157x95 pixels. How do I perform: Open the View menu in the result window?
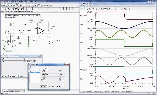[88, 6]
